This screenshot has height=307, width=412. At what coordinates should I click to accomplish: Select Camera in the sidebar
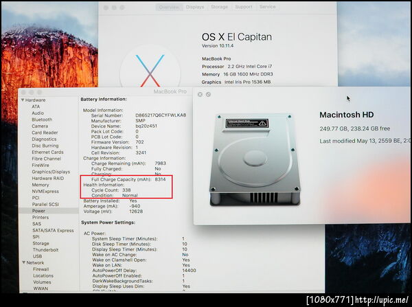pos(40,126)
